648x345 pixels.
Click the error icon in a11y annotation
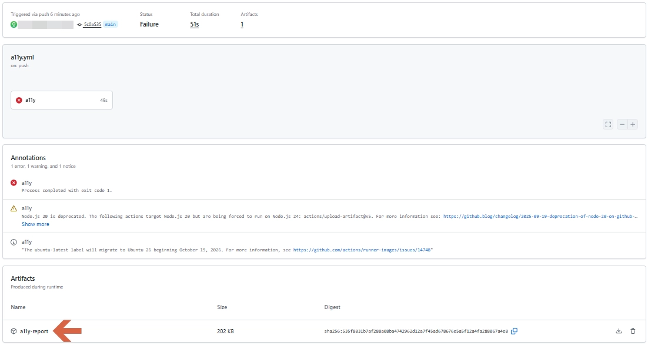pyautogui.click(x=14, y=183)
